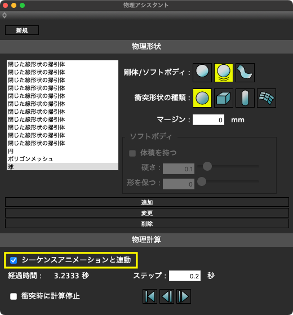Screen dimensions: 293x315
Task: Choose sphere collision shape icon
Action: coord(202,98)
